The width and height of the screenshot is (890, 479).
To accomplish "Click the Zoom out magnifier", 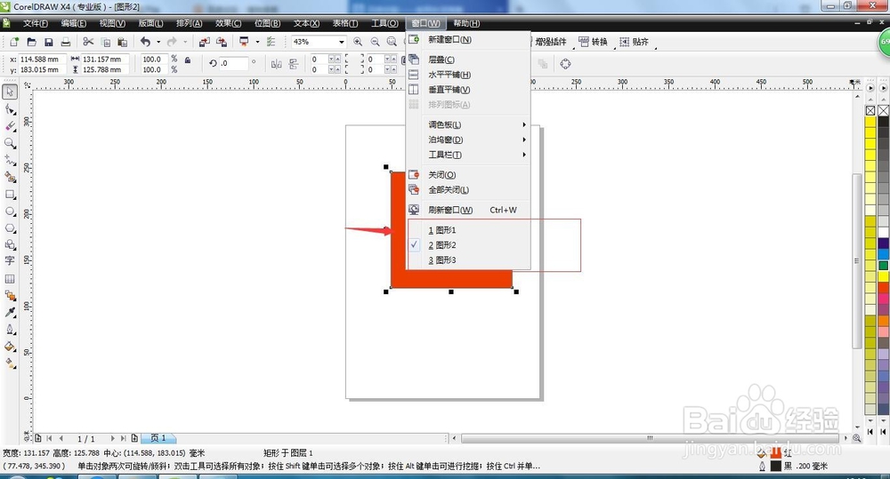I will click(376, 42).
